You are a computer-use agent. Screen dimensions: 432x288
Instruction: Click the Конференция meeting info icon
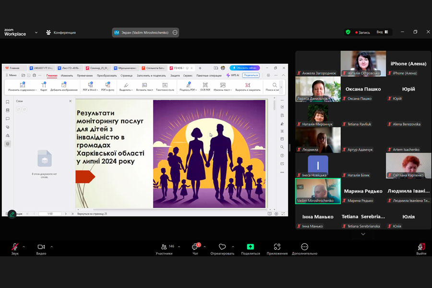coord(48,33)
